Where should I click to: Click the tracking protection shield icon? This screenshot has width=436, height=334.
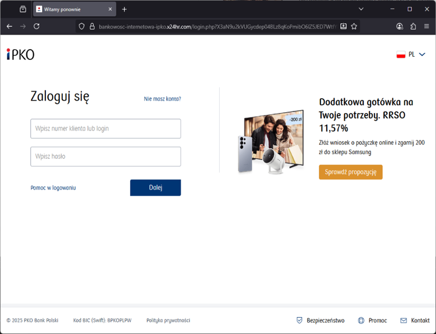pyautogui.click(x=81, y=26)
